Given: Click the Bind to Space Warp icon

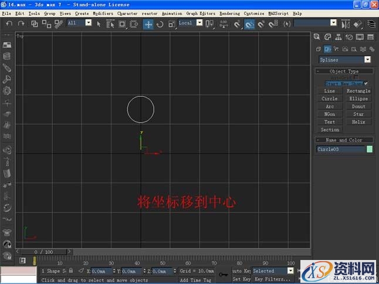Looking at the screenshot, I should click(58, 23).
